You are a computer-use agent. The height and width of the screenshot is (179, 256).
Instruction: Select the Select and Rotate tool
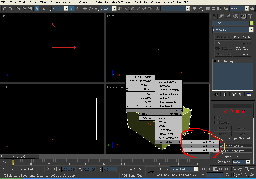point(91,9)
